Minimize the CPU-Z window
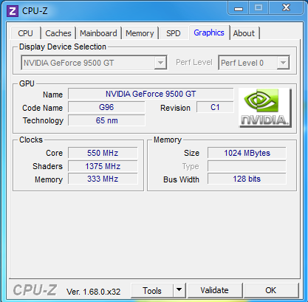 (239, 8)
